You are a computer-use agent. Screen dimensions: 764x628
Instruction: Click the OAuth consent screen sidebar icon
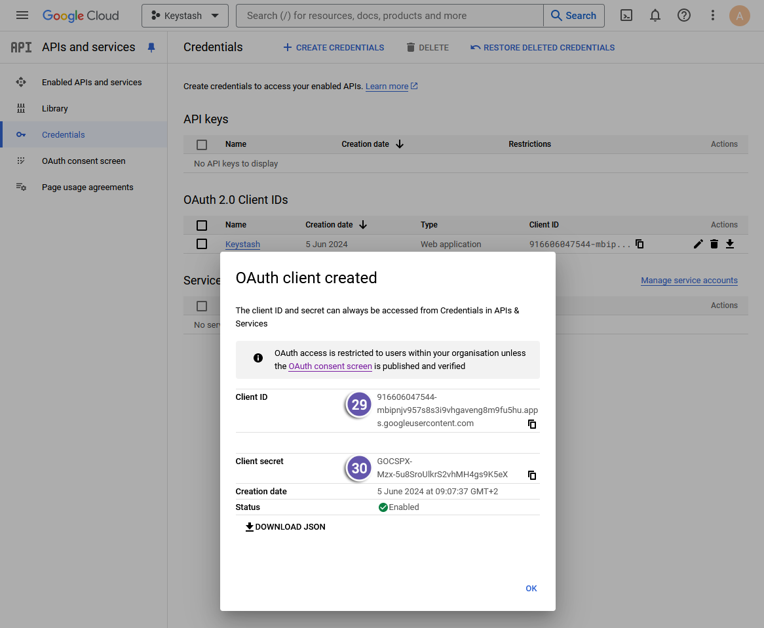click(21, 161)
